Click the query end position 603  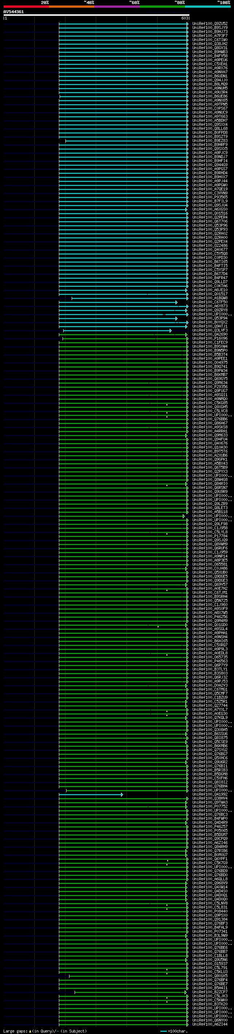click(184, 18)
